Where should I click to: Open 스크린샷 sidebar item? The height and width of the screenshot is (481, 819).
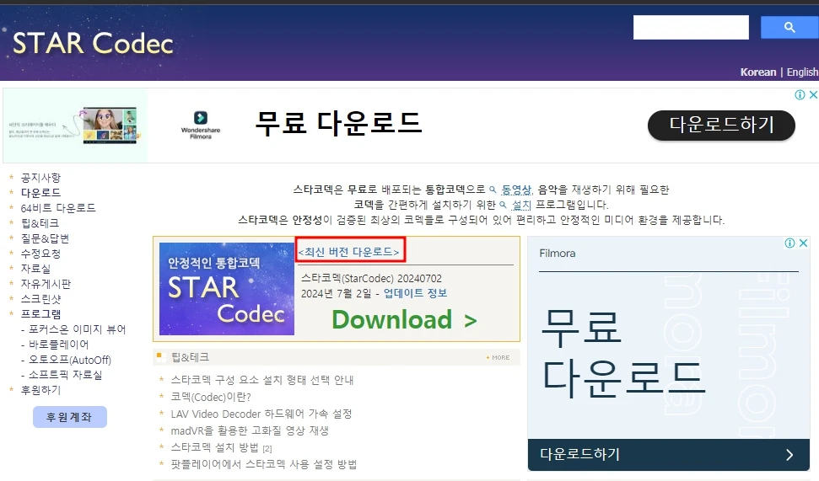pos(40,299)
